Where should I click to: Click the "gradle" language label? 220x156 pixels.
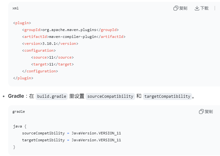(x=19, y=112)
